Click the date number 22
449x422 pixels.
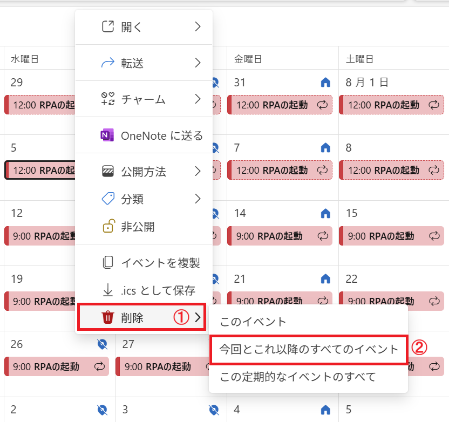(352, 279)
